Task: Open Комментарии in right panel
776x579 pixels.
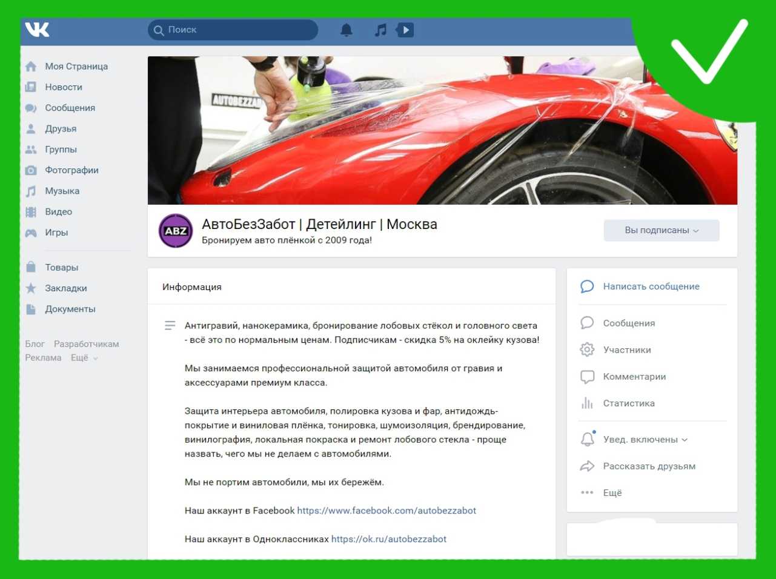Action: [634, 377]
